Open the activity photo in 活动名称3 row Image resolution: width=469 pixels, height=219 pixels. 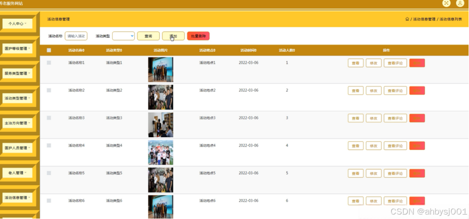pos(161,125)
